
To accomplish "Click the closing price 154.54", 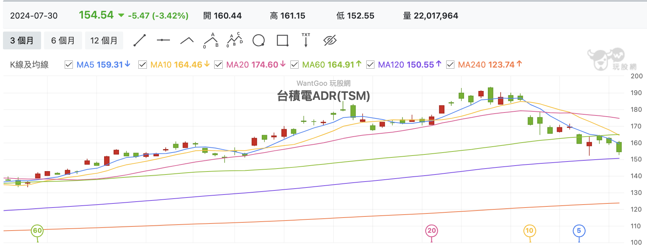I will tap(96, 15).
